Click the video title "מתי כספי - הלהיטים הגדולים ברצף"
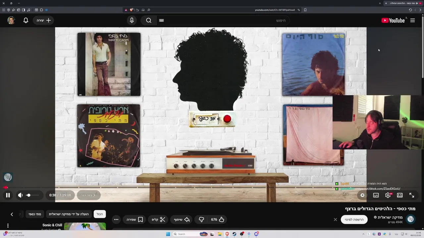Image resolution: width=424 pixels, height=238 pixels. (380, 209)
